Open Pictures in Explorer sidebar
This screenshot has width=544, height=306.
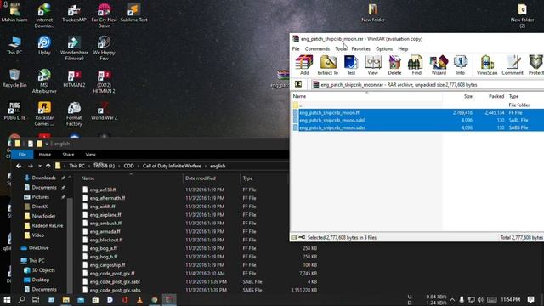point(41,196)
